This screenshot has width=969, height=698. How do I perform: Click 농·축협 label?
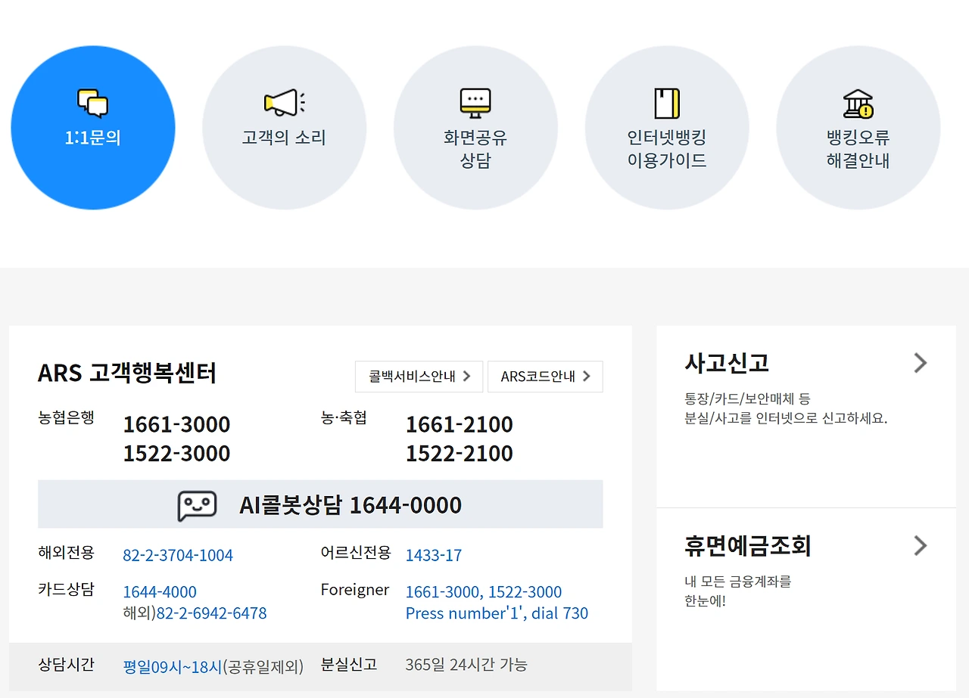[344, 417]
